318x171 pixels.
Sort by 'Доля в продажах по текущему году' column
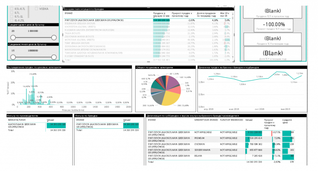pos(206,14)
